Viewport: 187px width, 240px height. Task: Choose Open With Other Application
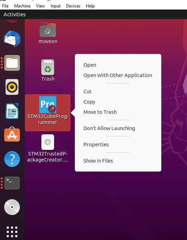[118, 75]
